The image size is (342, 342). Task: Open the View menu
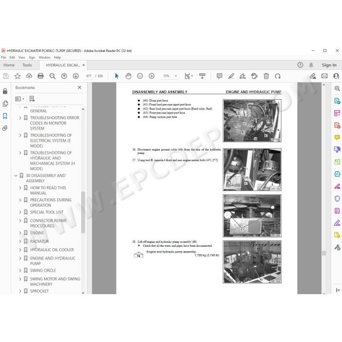[22, 57]
